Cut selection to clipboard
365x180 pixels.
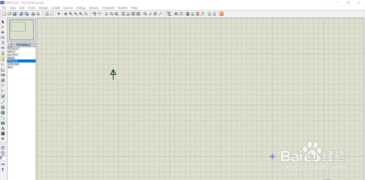click(106, 14)
